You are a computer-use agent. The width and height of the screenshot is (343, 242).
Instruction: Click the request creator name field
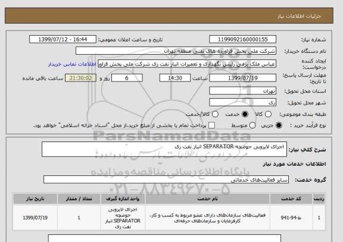[x=187, y=64]
